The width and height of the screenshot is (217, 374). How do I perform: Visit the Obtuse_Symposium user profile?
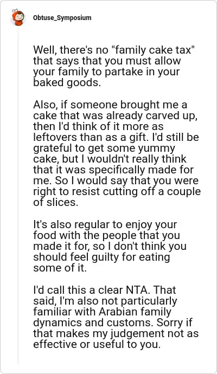pos(62,18)
